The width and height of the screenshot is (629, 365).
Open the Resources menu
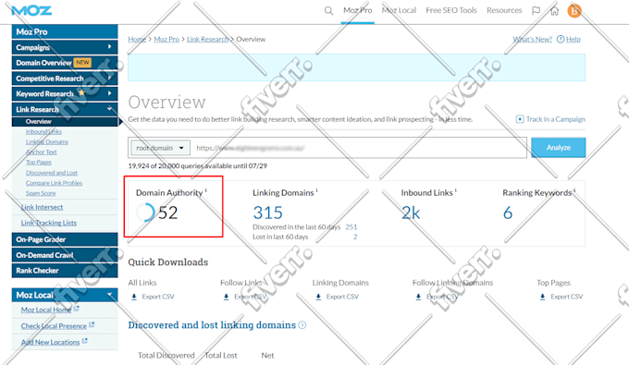click(x=504, y=10)
